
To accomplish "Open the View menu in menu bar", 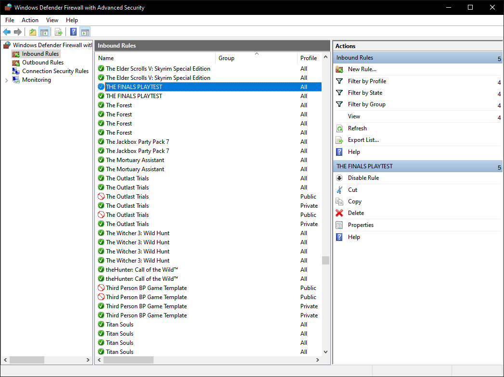I will [x=52, y=20].
